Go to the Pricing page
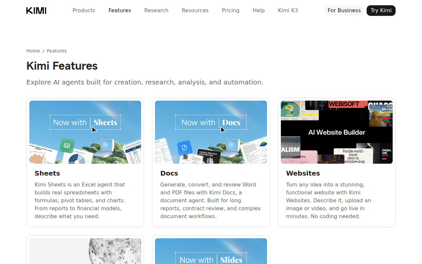 231,10
